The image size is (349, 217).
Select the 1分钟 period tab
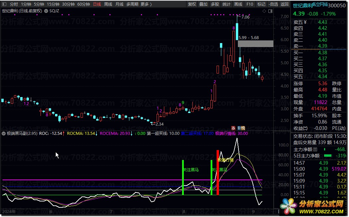26,4
